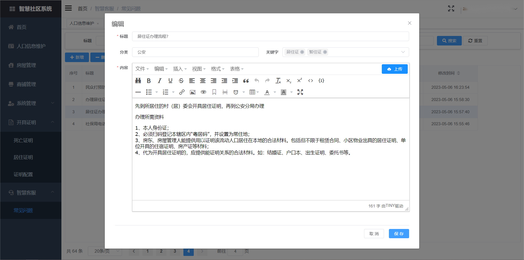This screenshot has width=524, height=260.
Task: Click the 上传 upload button
Action: tap(395, 69)
